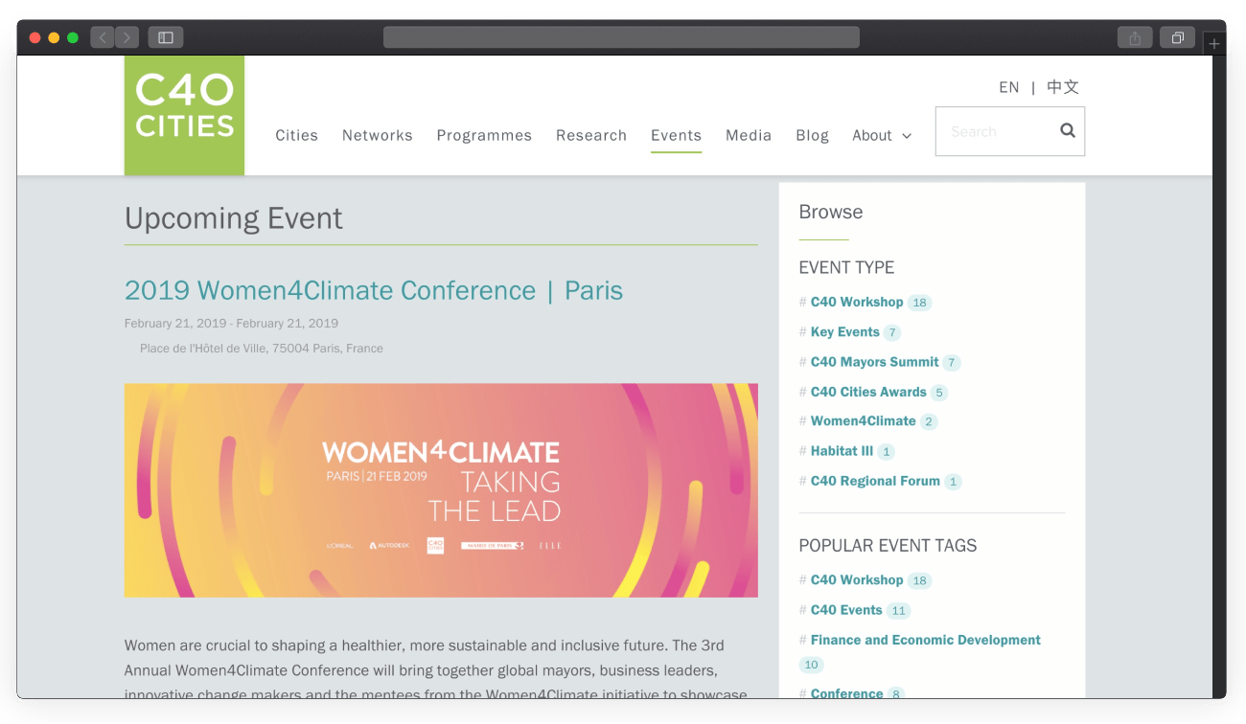The image size is (1246, 724).
Task: Click the Women4Climate conference banner image
Action: [441, 490]
